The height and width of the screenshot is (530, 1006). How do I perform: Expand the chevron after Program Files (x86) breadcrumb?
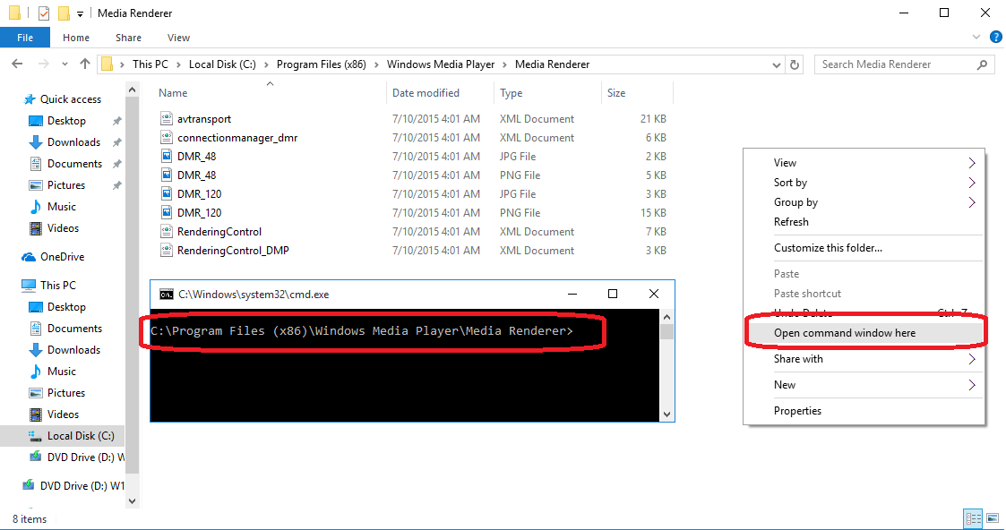pyautogui.click(x=376, y=64)
